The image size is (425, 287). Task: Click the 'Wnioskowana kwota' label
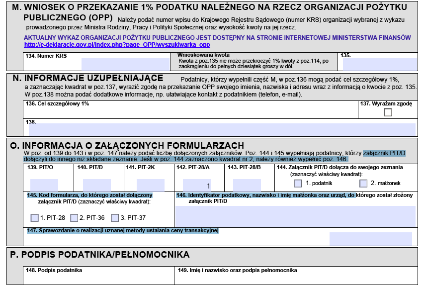tap(203, 55)
